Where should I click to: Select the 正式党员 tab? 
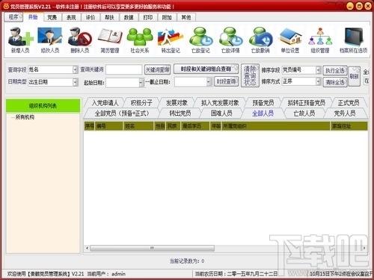(x=349, y=103)
